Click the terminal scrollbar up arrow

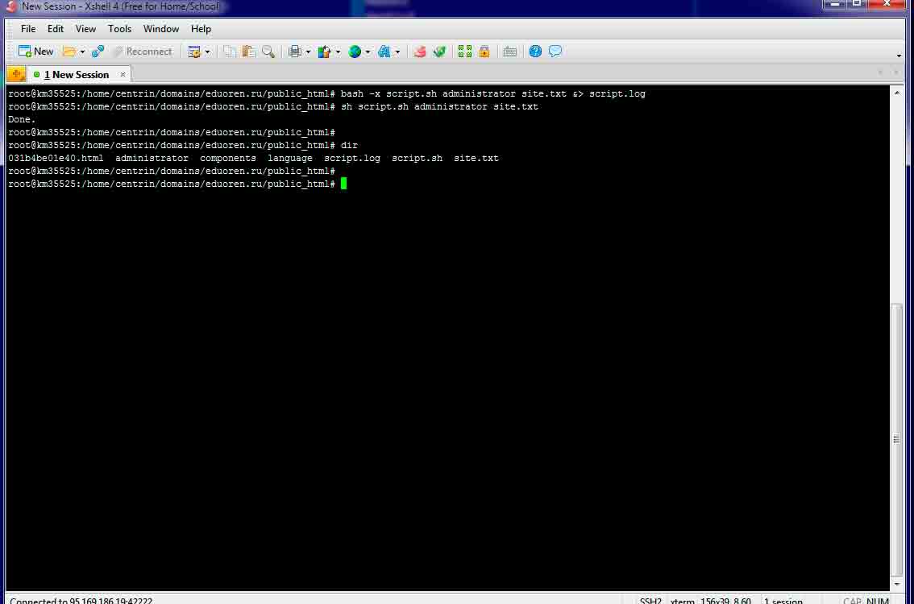click(896, 93)
